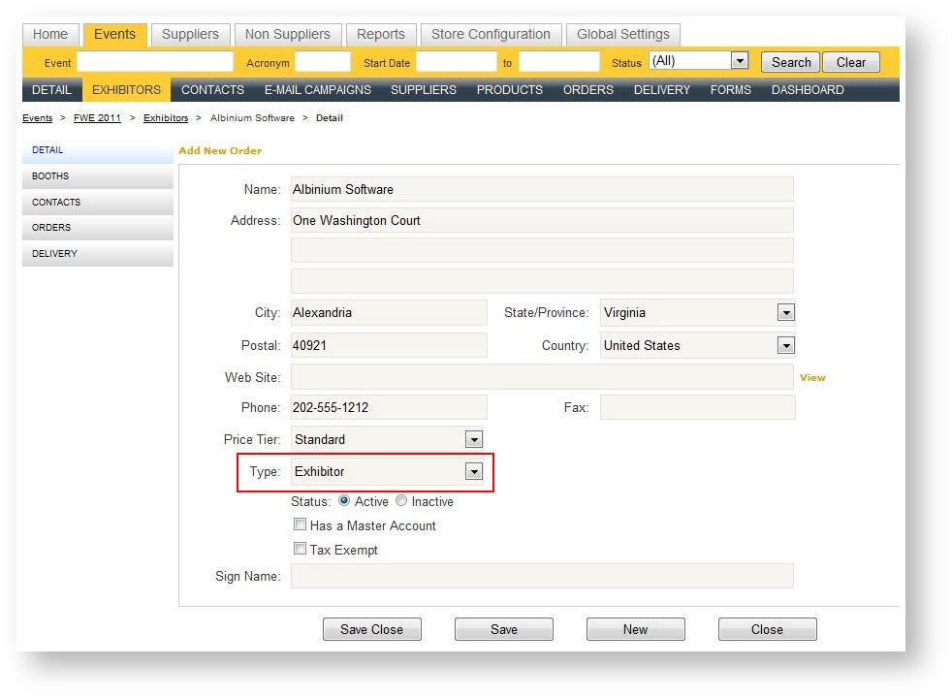This screenshot has width=952, height=698.
Task: Open the Status filter dropdown
Action: pyautogui.click(x=739, y=61)
